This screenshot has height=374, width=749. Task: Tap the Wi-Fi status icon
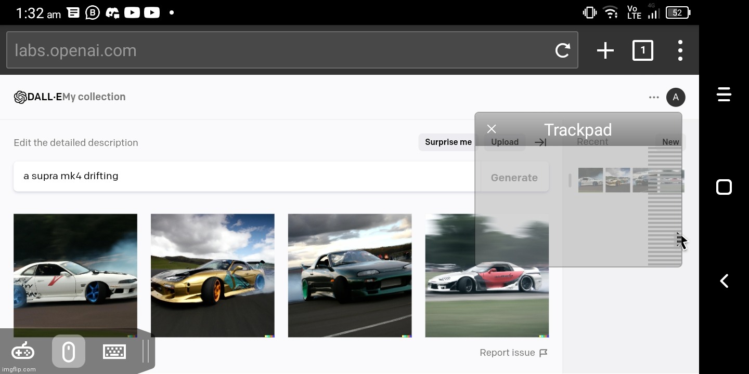(611, 12)
